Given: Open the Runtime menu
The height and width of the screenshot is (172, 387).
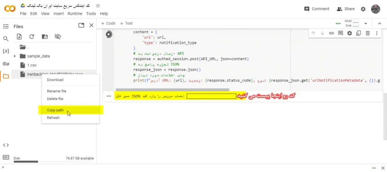Looking at the screenshot, I should [75, 14].
